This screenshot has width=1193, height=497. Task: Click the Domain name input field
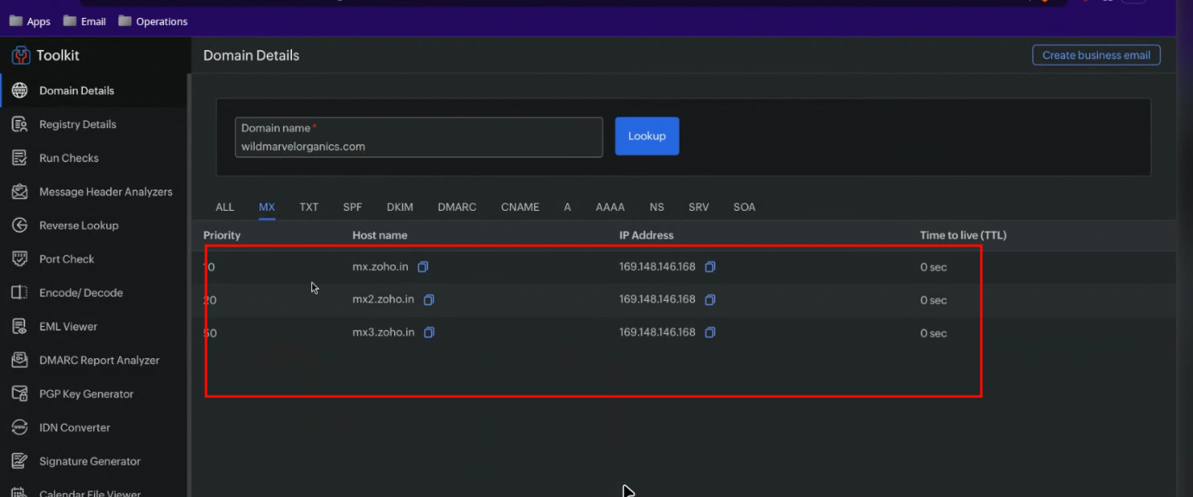(418, 146)
